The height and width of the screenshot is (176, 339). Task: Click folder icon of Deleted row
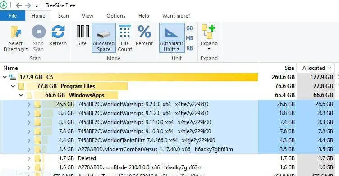pos(37,158)
